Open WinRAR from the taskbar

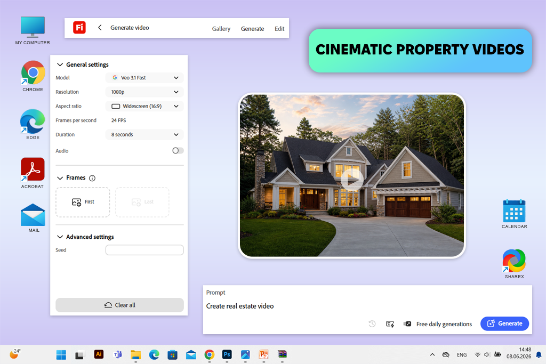tap(282, 354)
